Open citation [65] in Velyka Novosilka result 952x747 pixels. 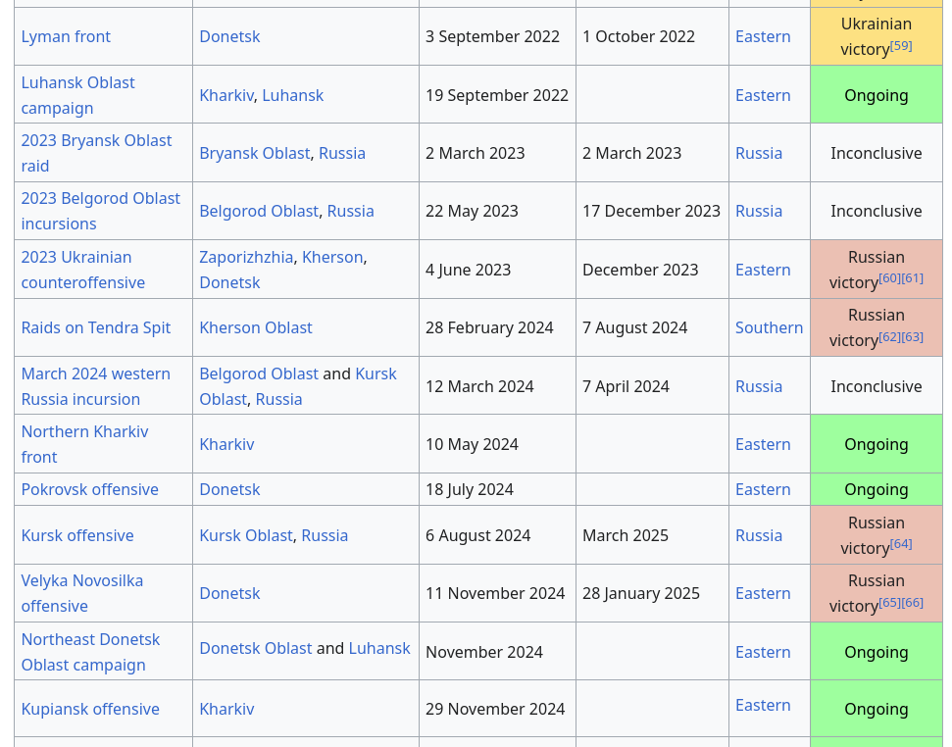point(889,602)
